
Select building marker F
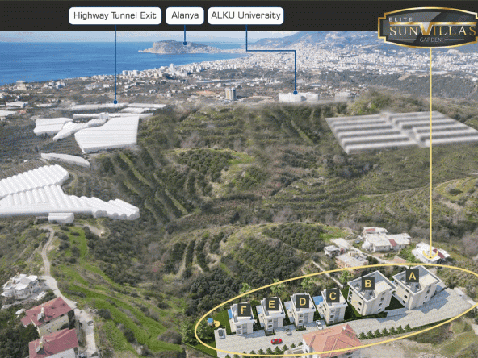point(244,310)
